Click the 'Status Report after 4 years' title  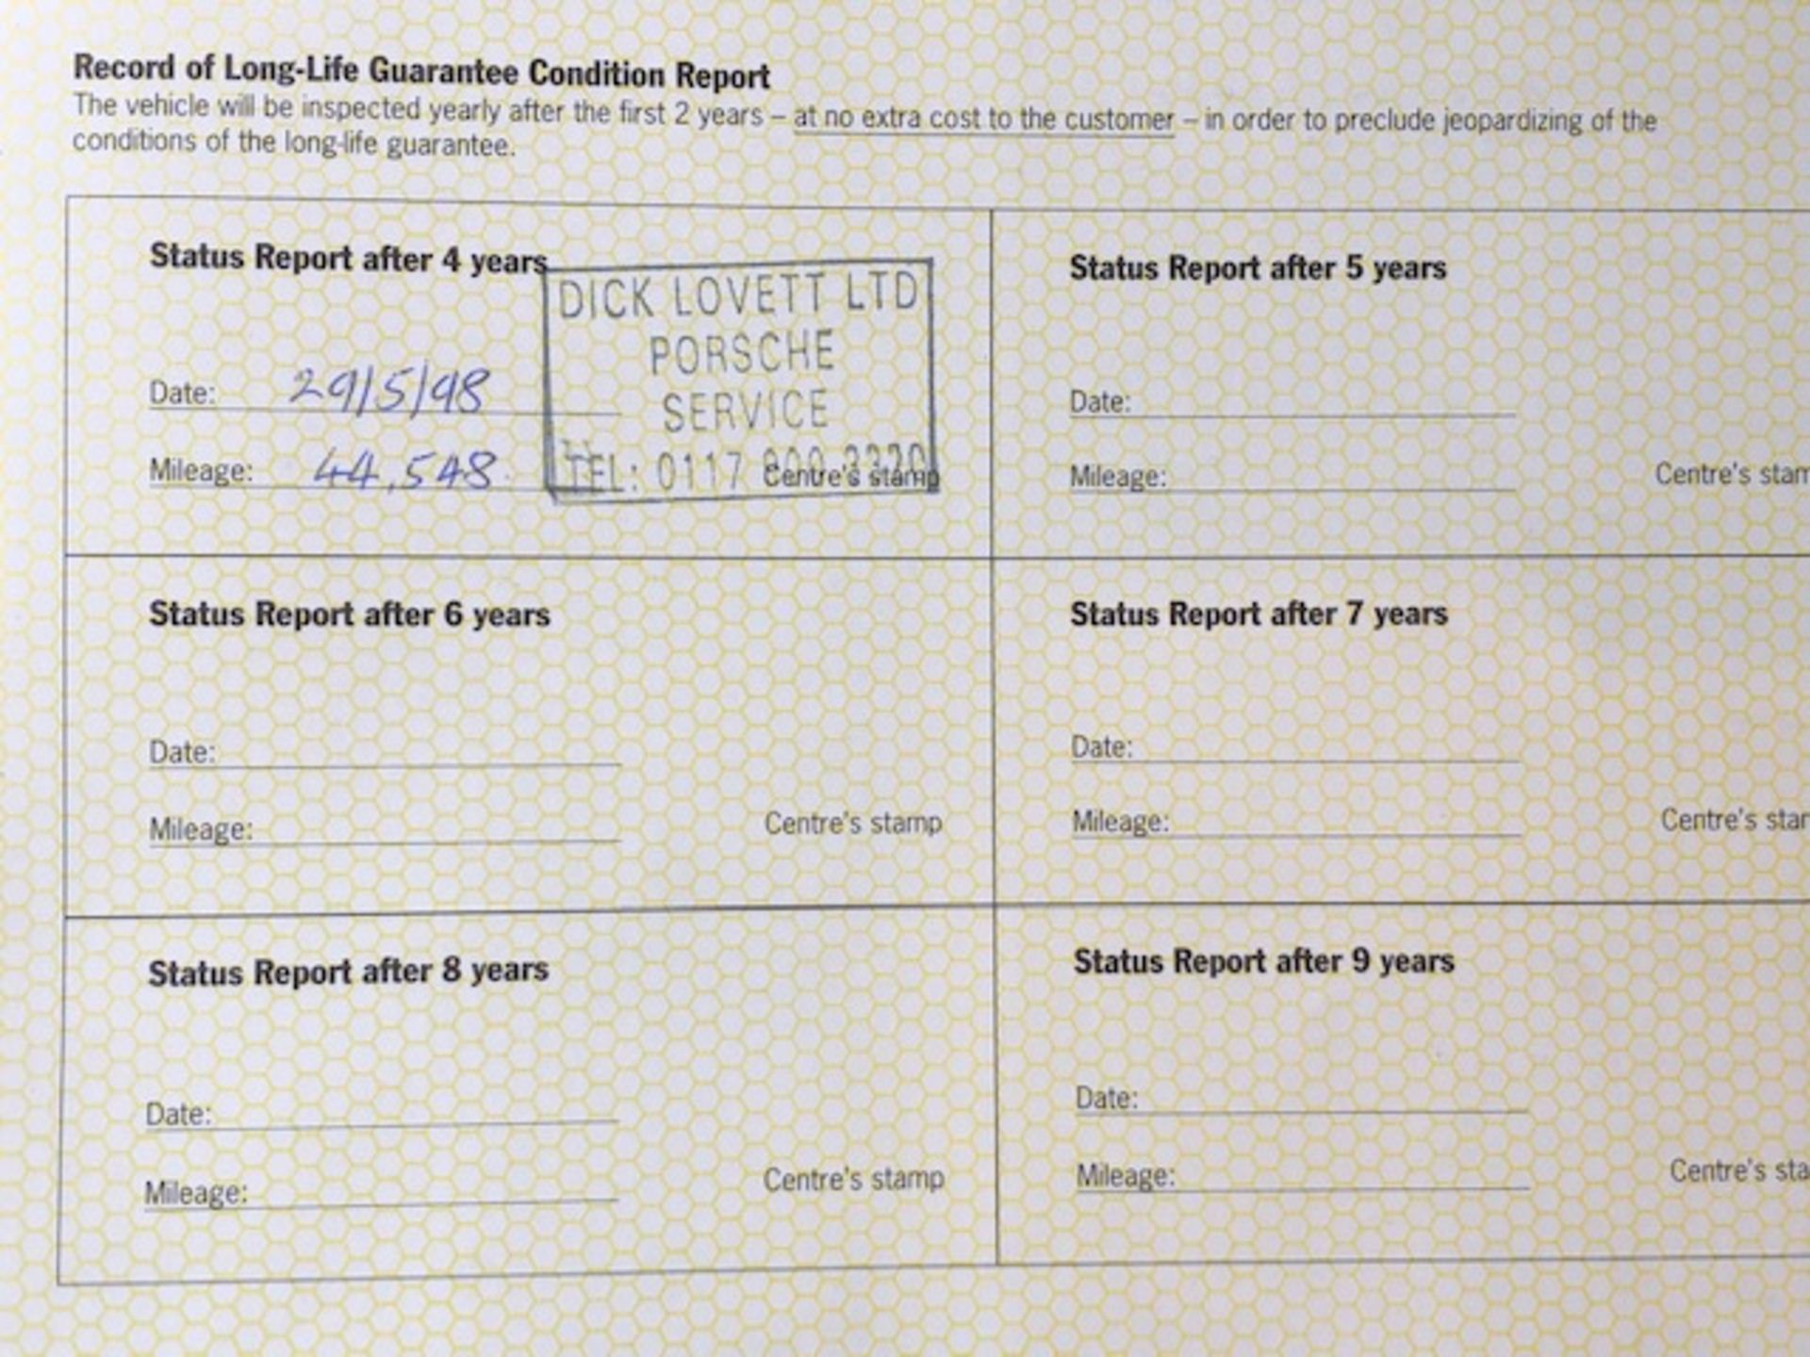coord(348,258)
